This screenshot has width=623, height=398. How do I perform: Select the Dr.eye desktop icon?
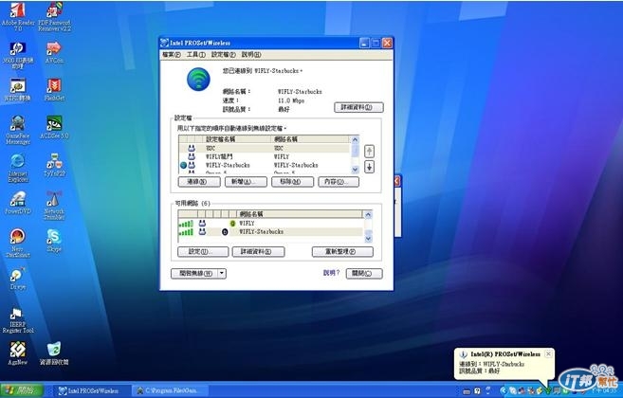point(17,278)
